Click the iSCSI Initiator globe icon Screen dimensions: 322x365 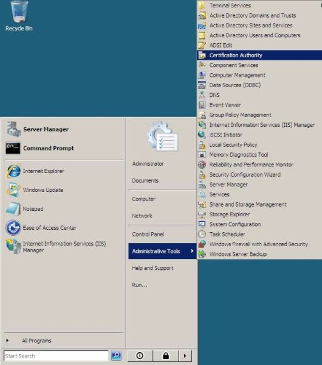(202, 135)
